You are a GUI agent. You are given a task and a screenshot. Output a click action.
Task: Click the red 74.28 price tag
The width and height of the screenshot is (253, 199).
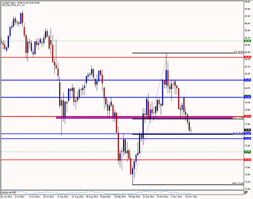coord(248,160)
